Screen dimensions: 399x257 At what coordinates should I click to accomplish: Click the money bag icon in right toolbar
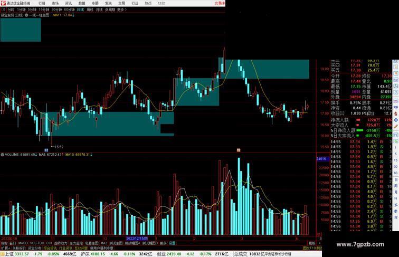point(396,113)
